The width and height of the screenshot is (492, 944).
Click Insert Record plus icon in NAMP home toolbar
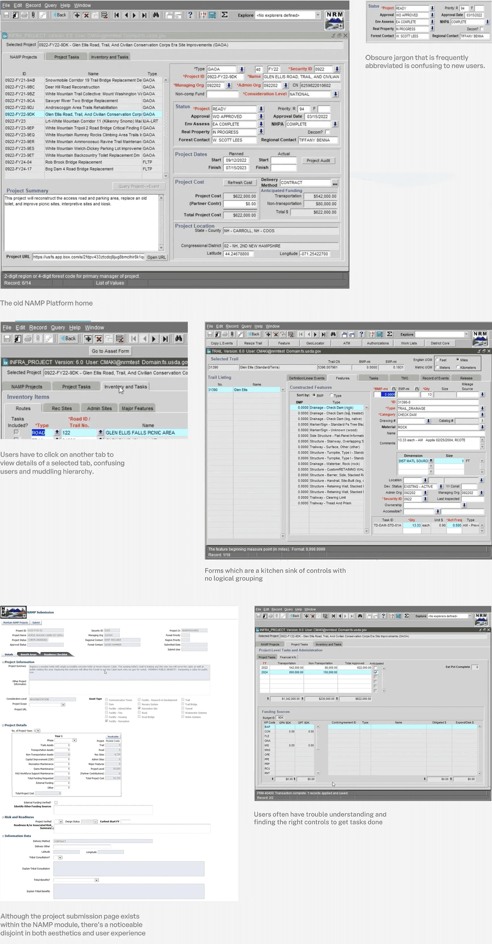click(x=77, y=15)
